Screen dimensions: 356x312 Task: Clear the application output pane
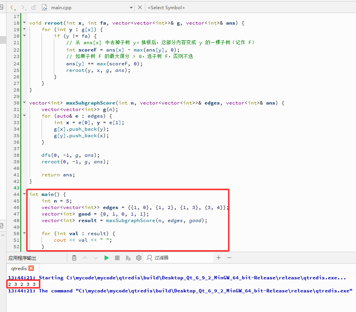pyautogui.click(x=74, y=258)
